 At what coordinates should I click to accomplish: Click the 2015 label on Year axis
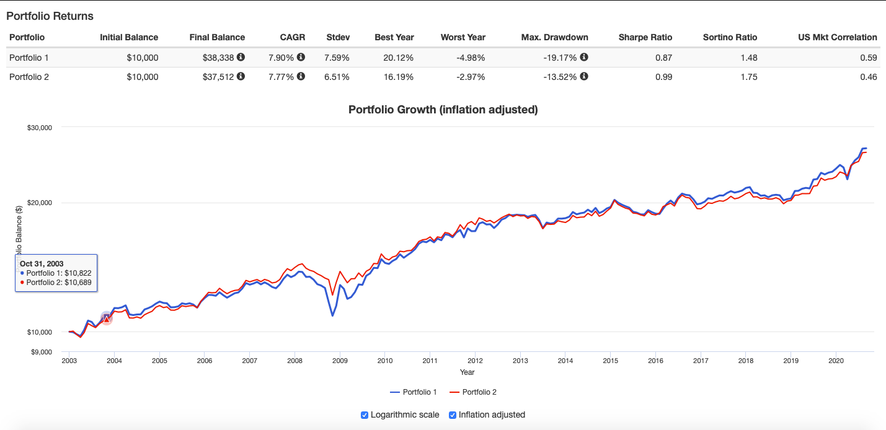click(x=610, y=361)
